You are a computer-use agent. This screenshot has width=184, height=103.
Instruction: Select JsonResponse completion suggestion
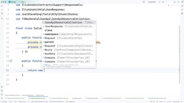tap(69, 26)
